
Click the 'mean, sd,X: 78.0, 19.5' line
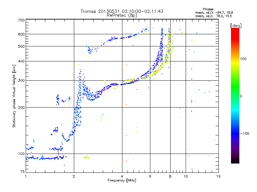pos(214,16)
